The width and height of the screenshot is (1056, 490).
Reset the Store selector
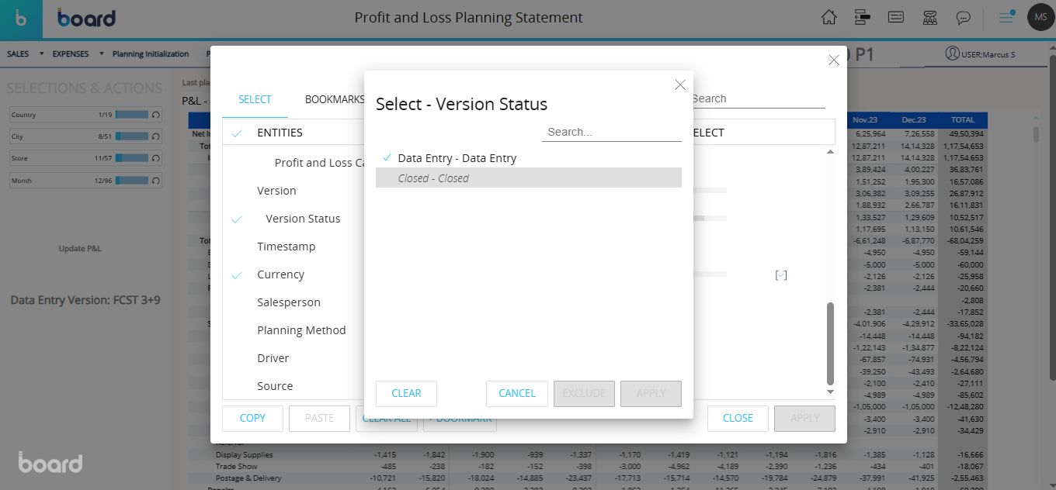[156, 158]
